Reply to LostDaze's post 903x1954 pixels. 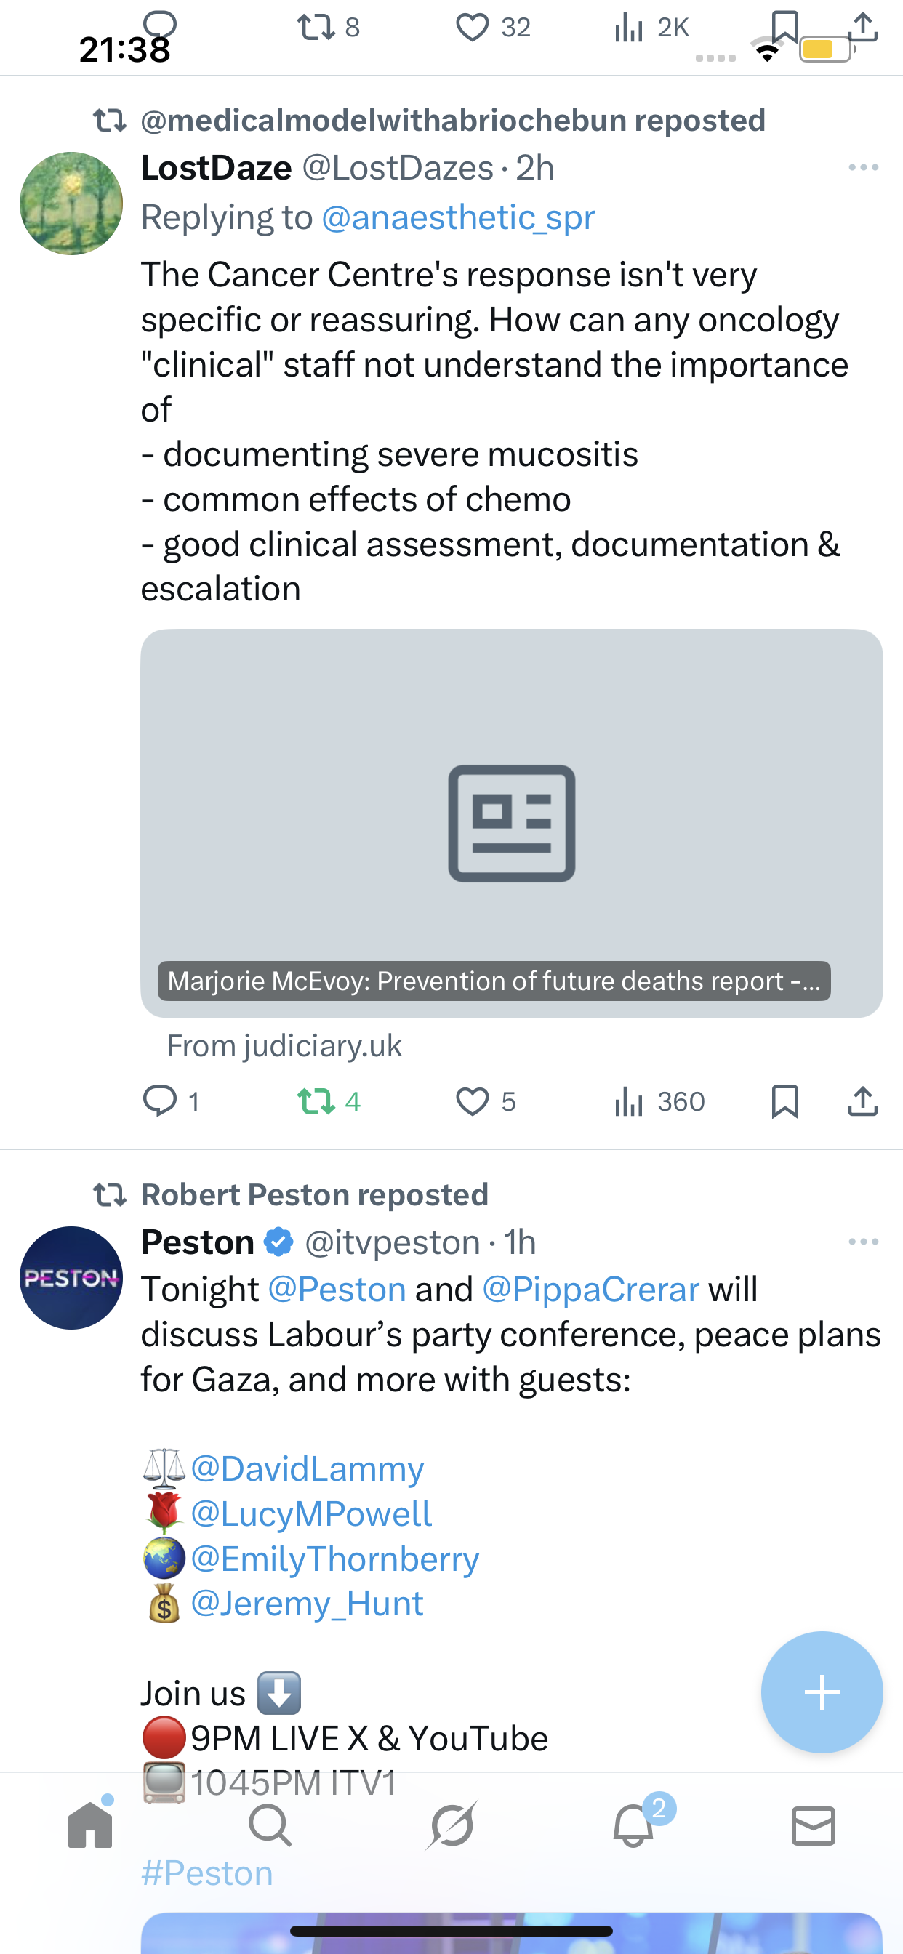point(160,1101)
